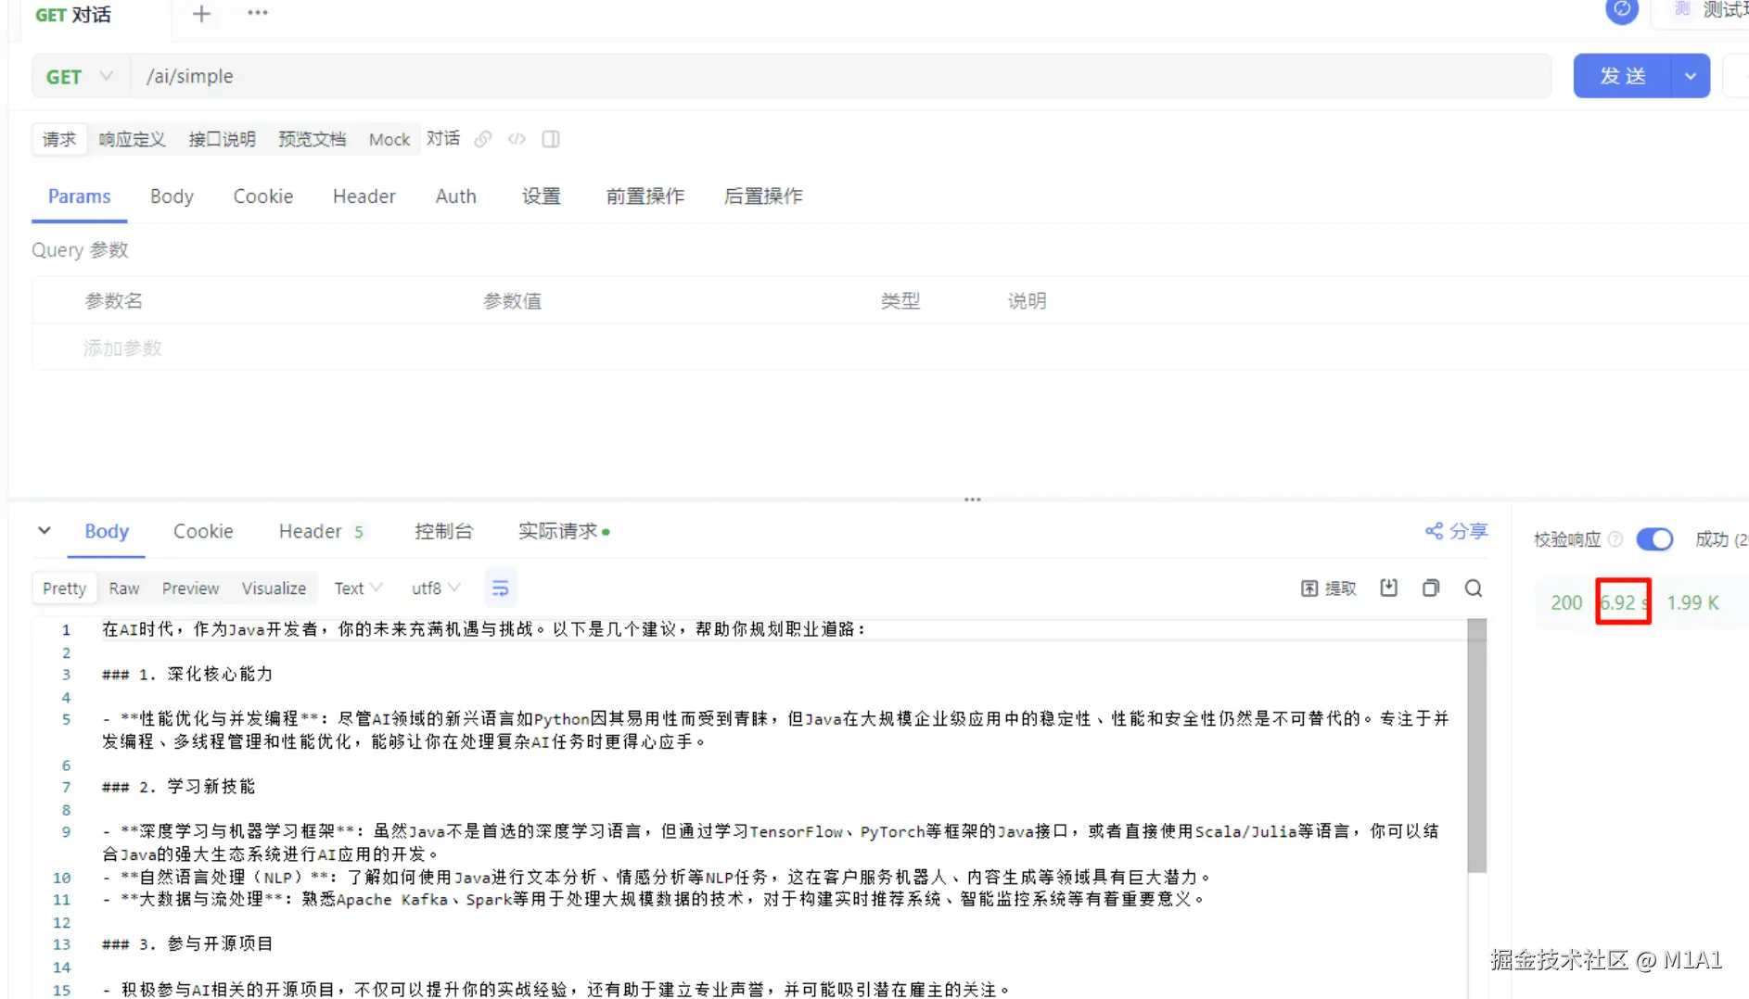Image resolution: width=1749 pixels, height=999 pixels.
Task: Click the split view layout icon
Action: coord(551,139)
